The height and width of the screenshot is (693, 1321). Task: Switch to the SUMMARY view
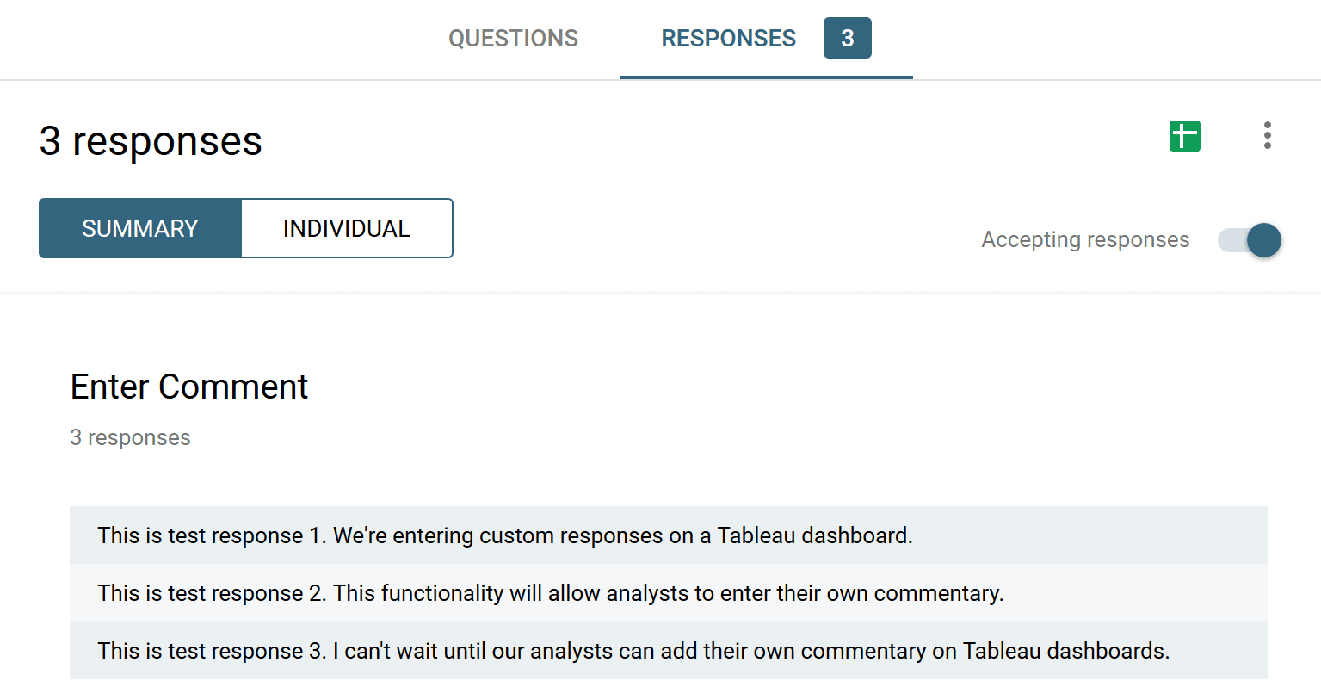click(x=140, y=228)
